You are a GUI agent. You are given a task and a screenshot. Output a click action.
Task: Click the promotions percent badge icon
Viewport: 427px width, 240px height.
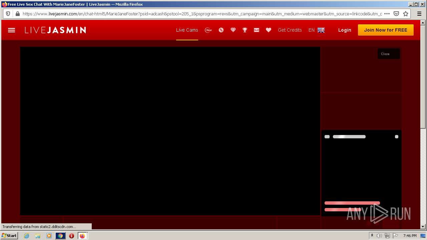click(221, 30)
